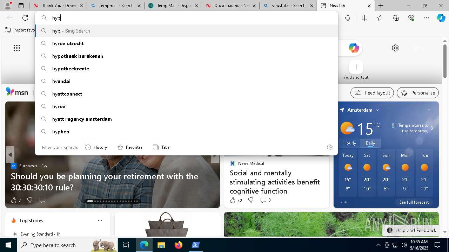Viewport: 449px width, 252px height.
Task: Open the Feed layout options
Action: [x=372, y=93]
